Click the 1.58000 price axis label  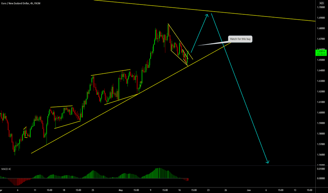[321, 134]
